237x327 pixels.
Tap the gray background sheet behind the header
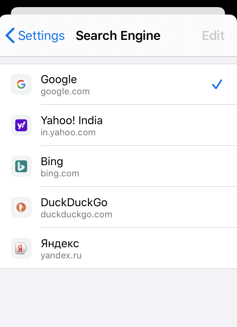[x=118, y=10]
